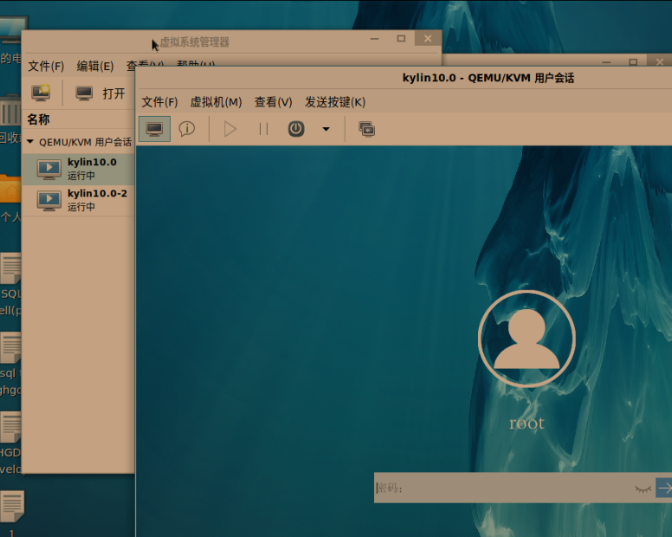Open 编辑(E) menu in virtual manager window
Viewport: 672px width, 537px height.
(95, 66)
